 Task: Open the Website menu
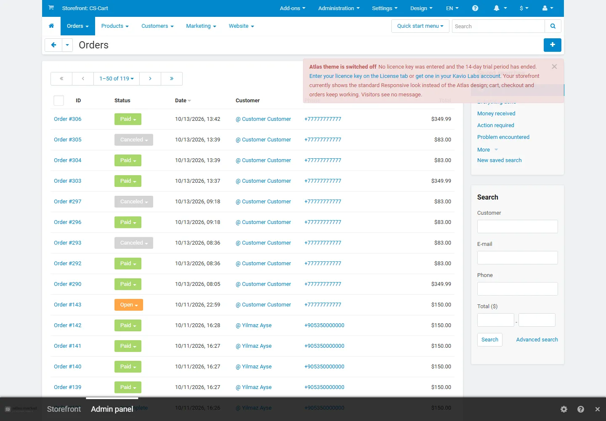(241, 26)
